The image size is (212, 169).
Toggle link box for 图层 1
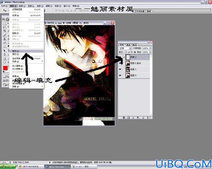pos(124,69)
